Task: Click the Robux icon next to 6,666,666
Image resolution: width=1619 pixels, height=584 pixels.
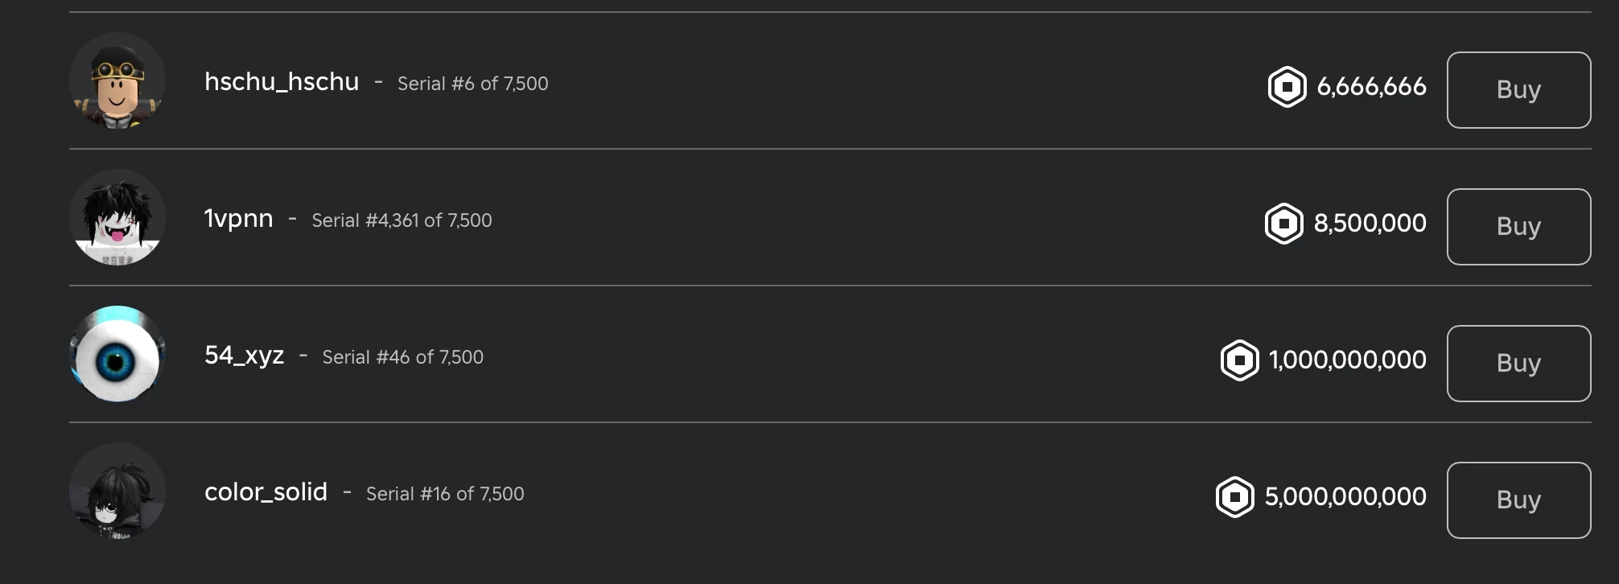Action: [1287, 88]
